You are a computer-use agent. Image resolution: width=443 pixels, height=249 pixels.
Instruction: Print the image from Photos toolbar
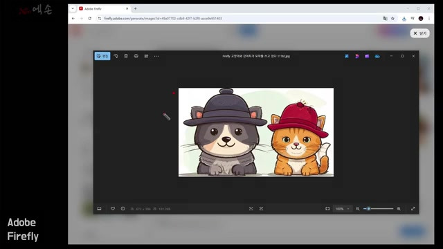136,56
